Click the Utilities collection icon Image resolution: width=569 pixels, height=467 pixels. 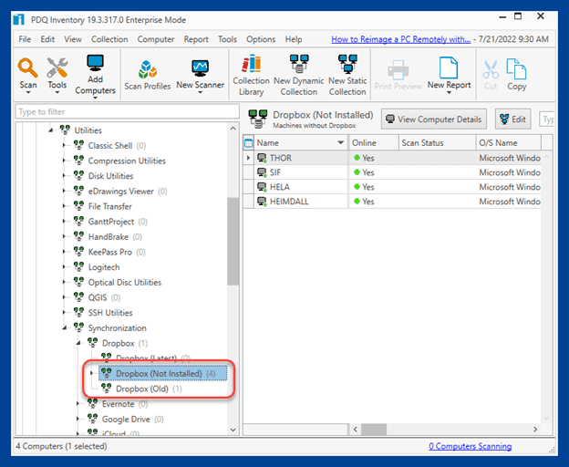pyautogui.click(x=65, y=130)
